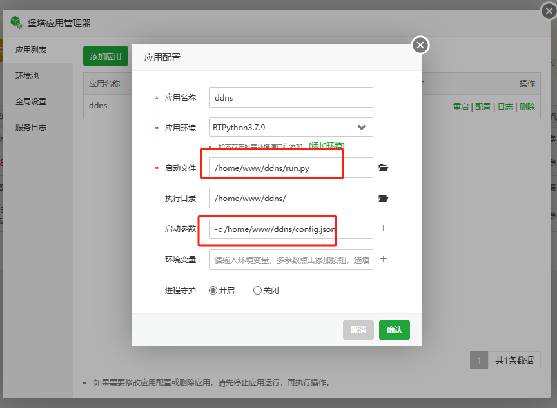557x408 pixels.
Task: Select the 应用列表 sidebar tab
Action: (x=31, y=50)
